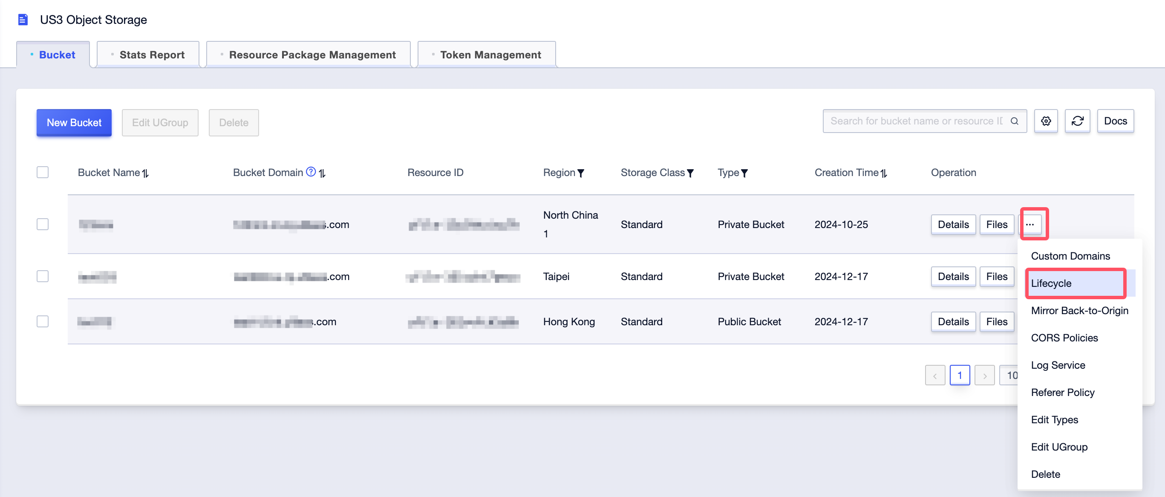
Task: Open Details for the Taipei bucket
Action: (x=953, y=276)
